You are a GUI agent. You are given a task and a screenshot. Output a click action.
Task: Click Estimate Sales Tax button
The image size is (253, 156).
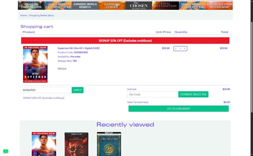[193, 94]
